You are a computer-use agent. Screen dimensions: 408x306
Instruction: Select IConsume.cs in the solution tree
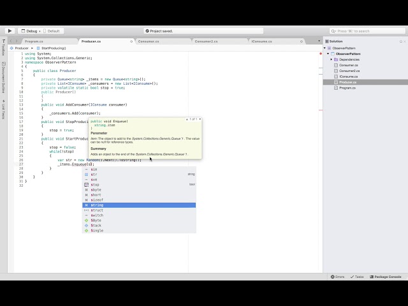point(348,76)
